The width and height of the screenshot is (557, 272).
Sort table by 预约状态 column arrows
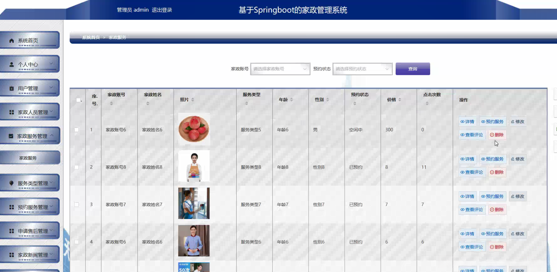click(x=355, y=103)
